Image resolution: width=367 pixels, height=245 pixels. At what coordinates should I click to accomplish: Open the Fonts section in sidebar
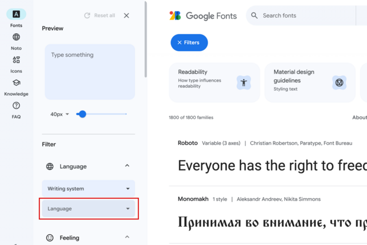[16, 14]
